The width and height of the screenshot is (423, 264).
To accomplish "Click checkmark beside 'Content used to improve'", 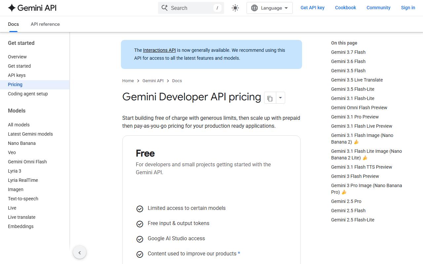I will coord(140,254).
